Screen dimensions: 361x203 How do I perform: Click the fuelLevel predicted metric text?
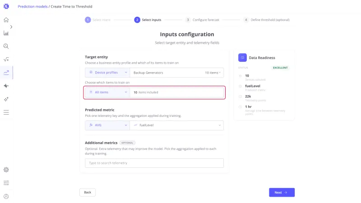(253, 86)
